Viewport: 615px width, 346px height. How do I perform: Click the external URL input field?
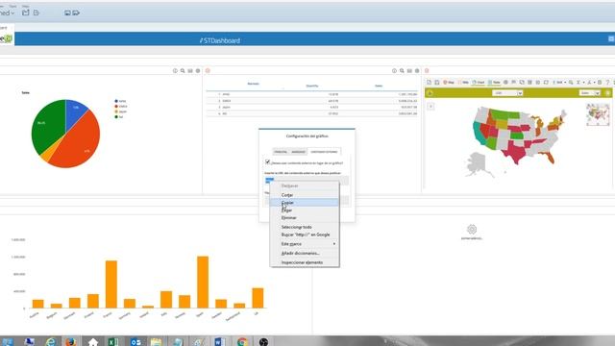tap(307, 180)
